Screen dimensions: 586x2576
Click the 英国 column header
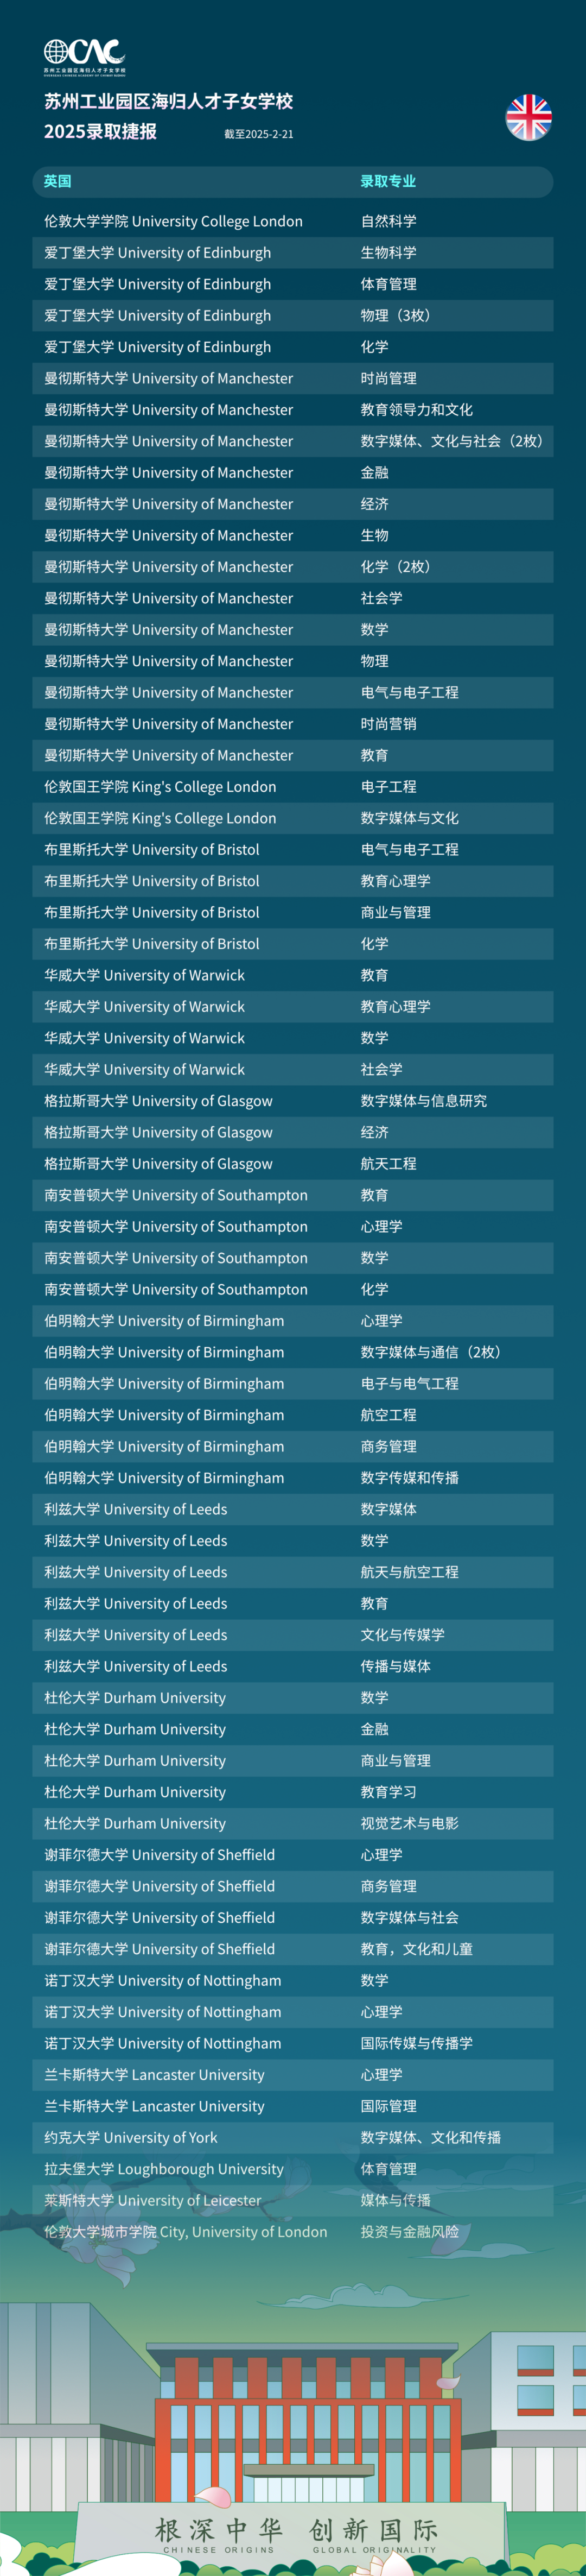click(57, 181)
